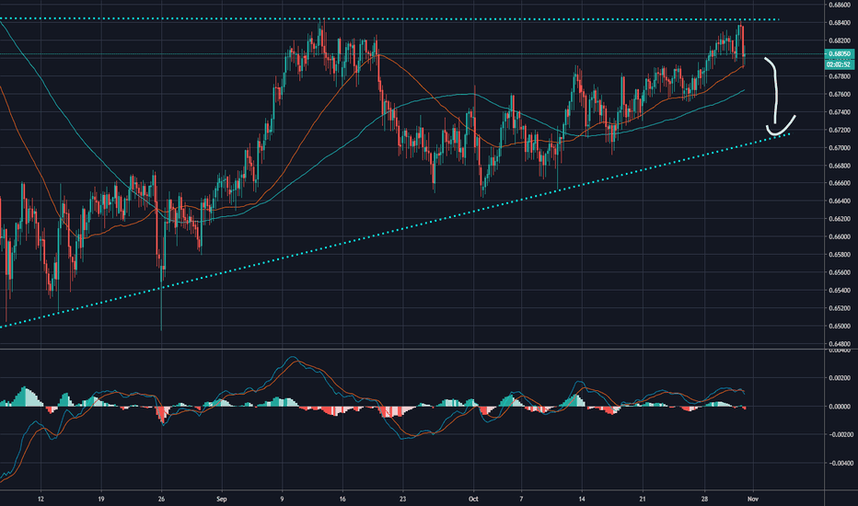Click the 0.65000 price axis label
This screenshot has width=858, height=506.
pos(840,326)
